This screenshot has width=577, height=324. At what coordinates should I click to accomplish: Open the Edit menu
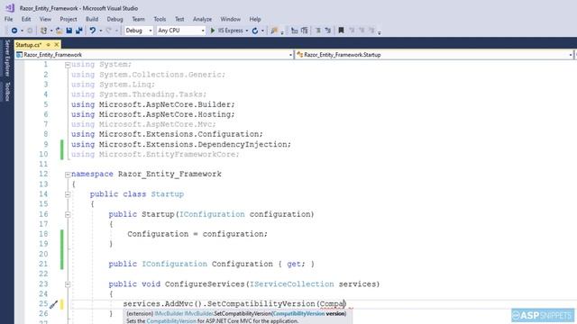pyautogui.click(x=26, y=19)
